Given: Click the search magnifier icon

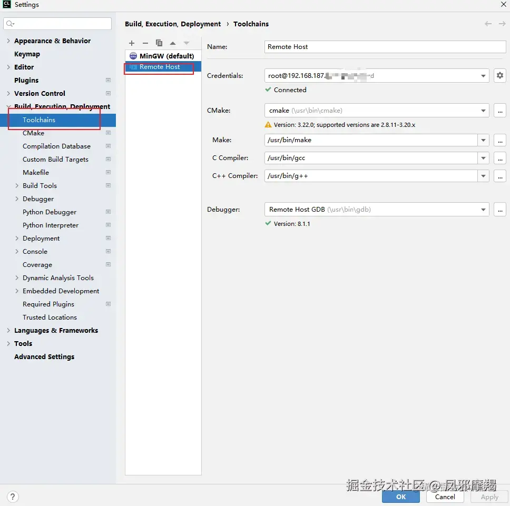Looking at the screenshot, I should tap(10, 24).
